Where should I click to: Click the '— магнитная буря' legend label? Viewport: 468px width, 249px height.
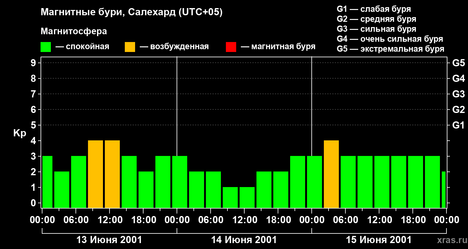pyautogui.click(x=278, y=47)
